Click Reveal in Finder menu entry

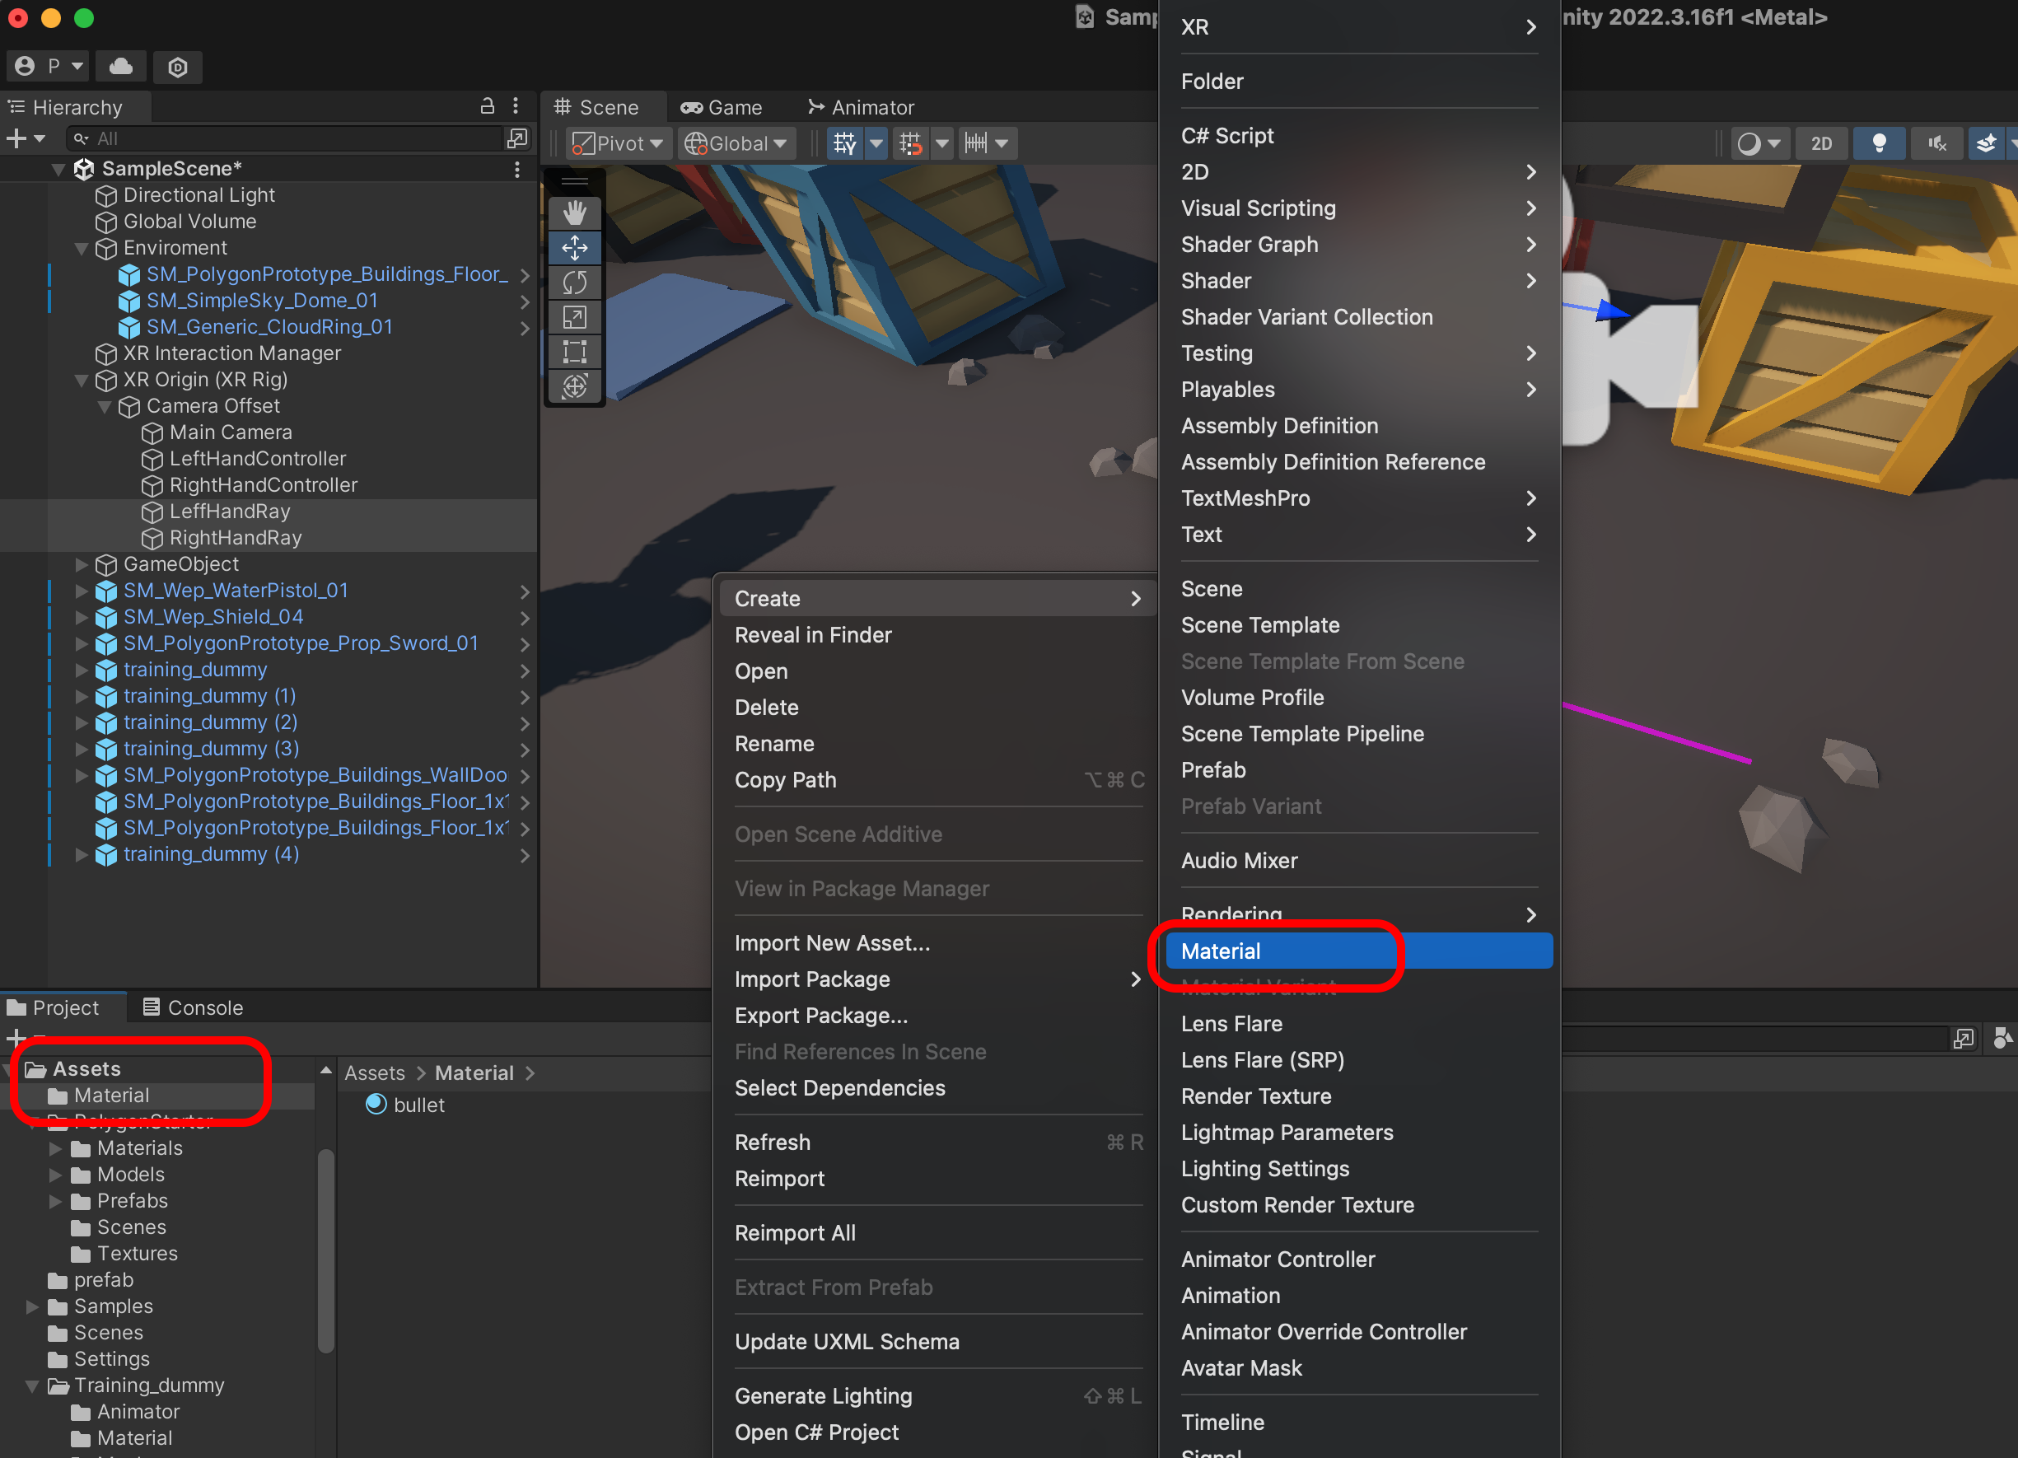(812, 635)
